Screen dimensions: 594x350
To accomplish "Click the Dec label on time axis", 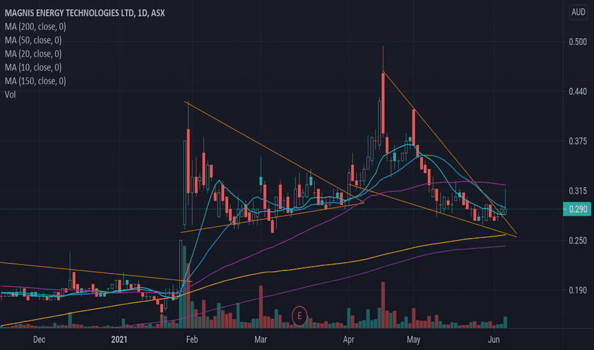I will (39, 339).
